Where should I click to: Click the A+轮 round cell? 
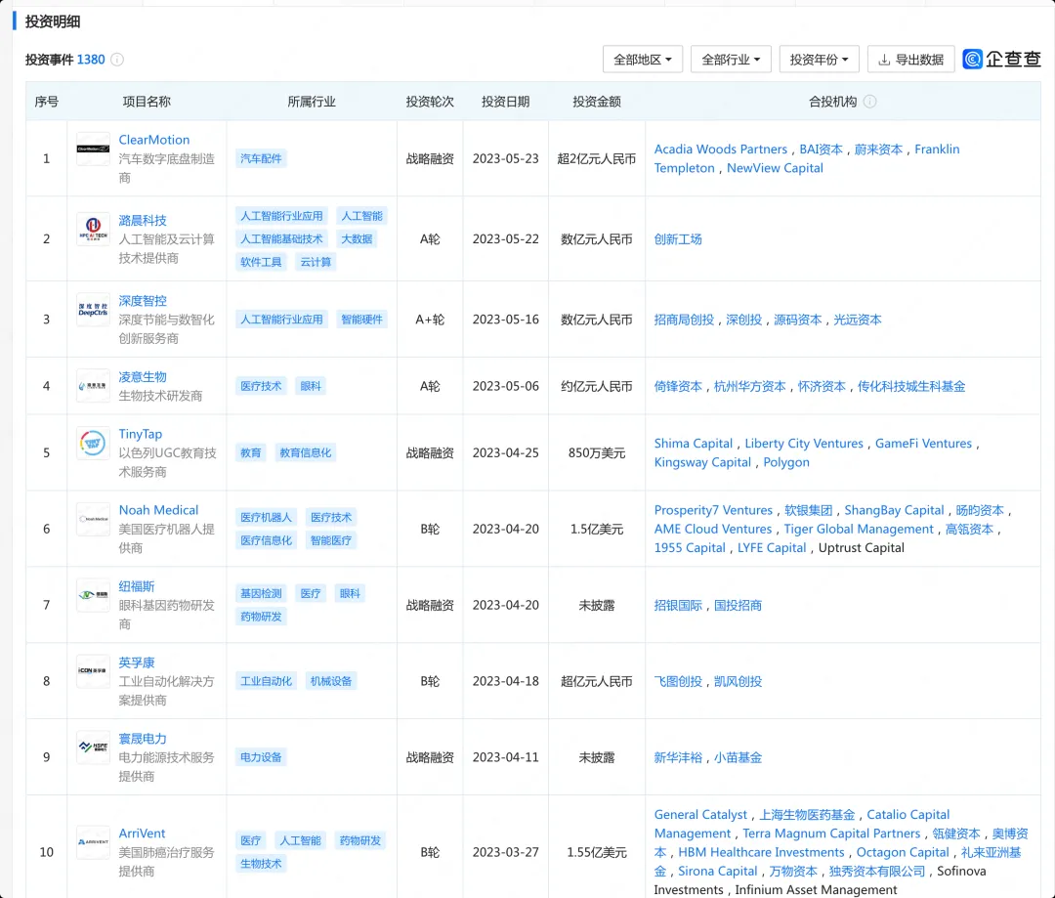(x=430, y=320)
